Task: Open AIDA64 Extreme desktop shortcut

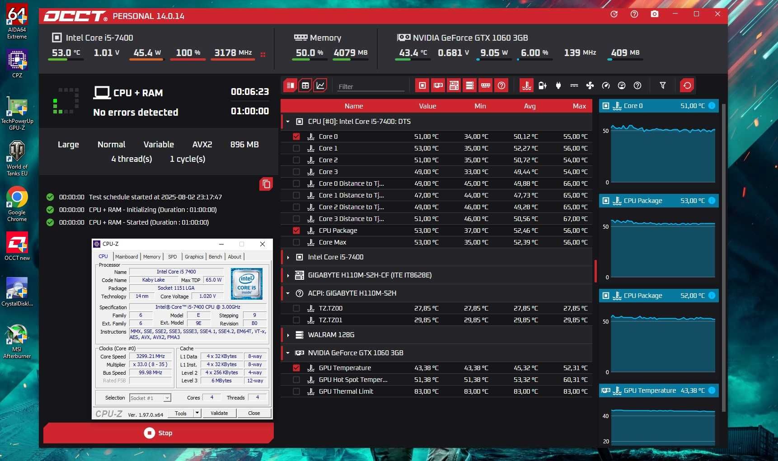Action: point(17,21)
